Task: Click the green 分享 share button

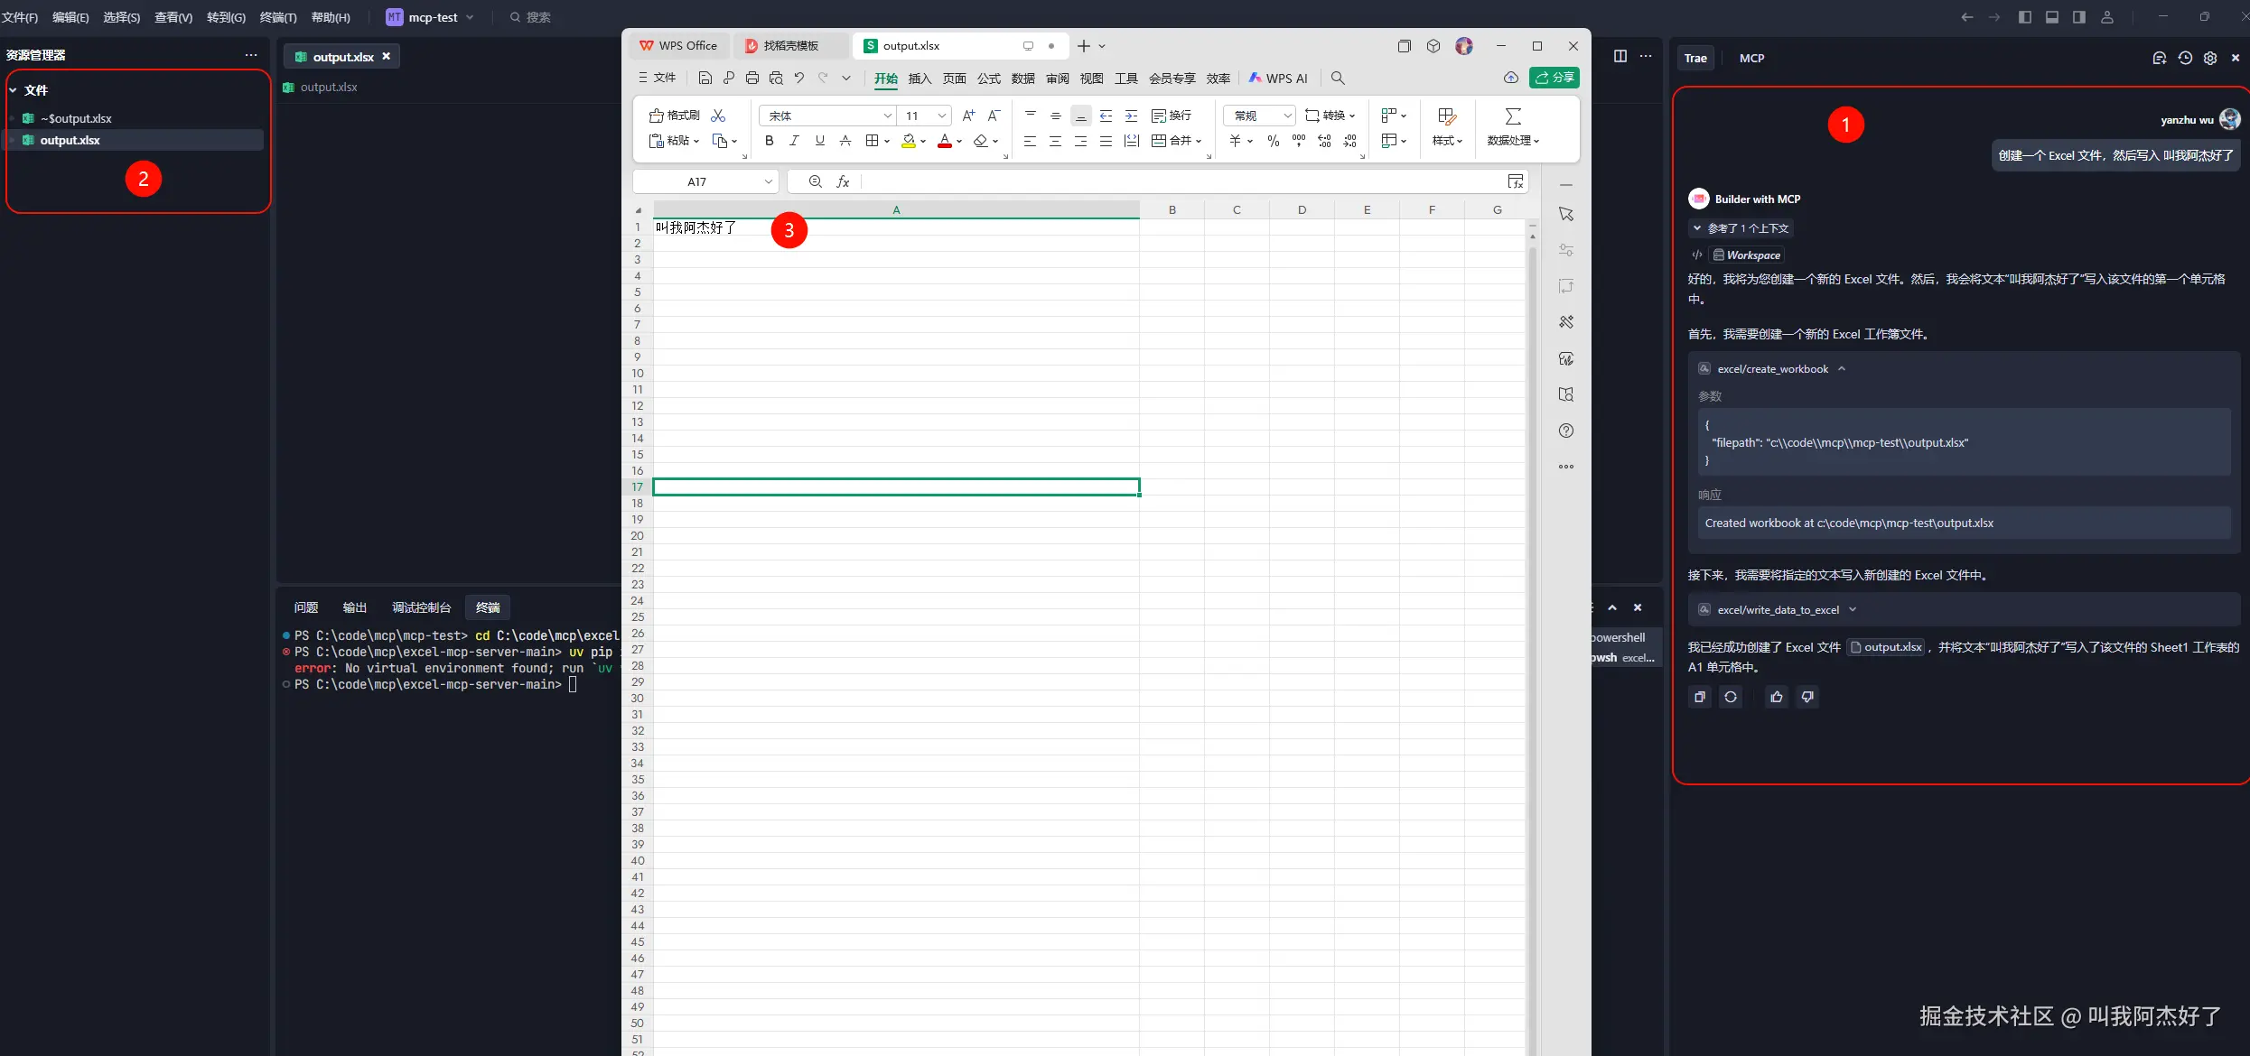Action: tap(1554, 79)
